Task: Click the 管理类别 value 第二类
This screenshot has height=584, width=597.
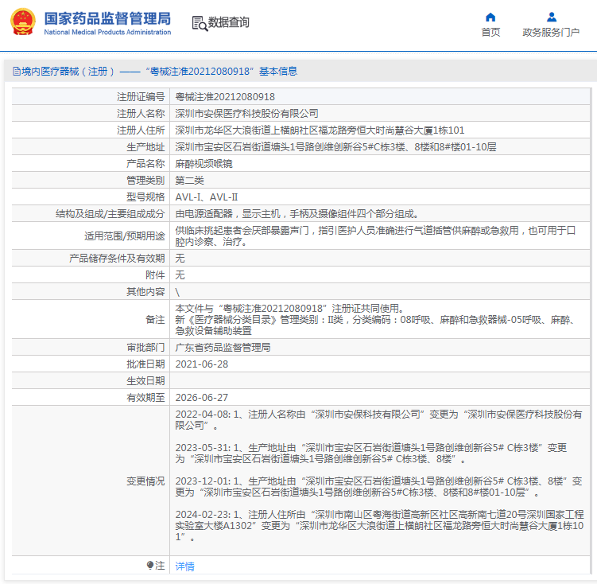Action: 189,181
